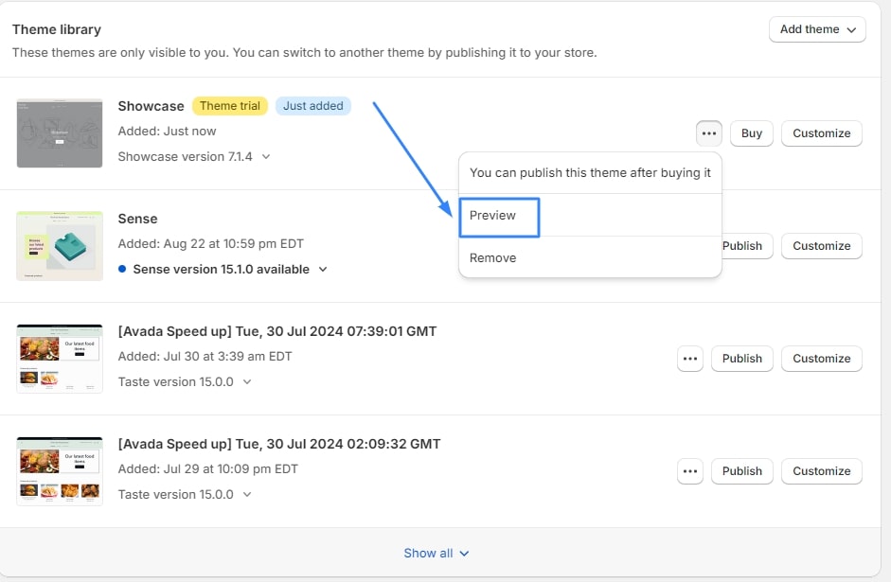Click 'Added: Just now' text
Viewport: 891px width, 582px height.
[167, 132]
